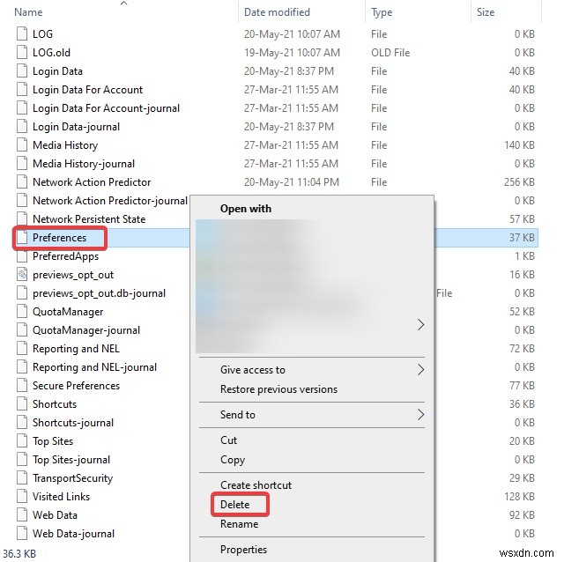
Task: Click the 19-May-21 10:07 AM date
Action: tap(292, 53)
